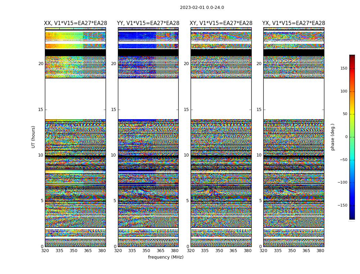The width and height of the screenshot is (360, 274).
Task: Click the UT (hours) axis label
Action: (33, 137)
